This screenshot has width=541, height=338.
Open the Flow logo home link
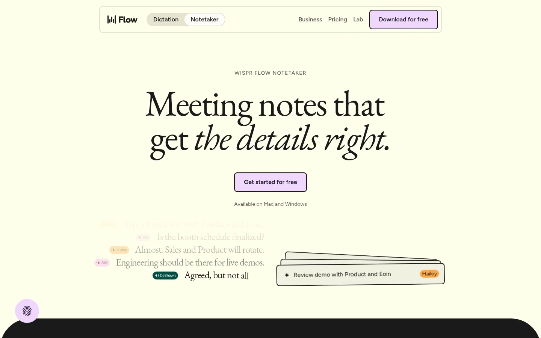122,20
